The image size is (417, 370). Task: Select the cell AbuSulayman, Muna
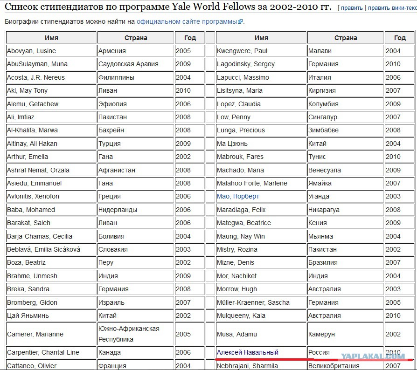[51, 64]
